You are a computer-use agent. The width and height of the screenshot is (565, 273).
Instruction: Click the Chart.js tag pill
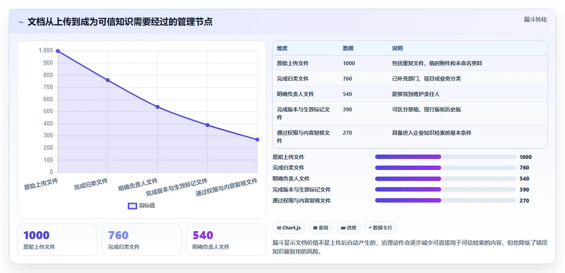(x=289, y=228)
